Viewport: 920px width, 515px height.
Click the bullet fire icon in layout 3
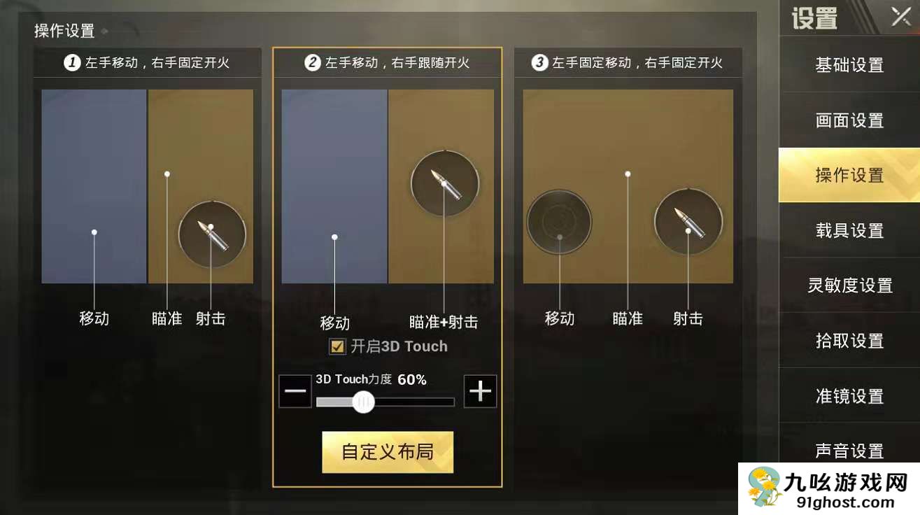688,223
